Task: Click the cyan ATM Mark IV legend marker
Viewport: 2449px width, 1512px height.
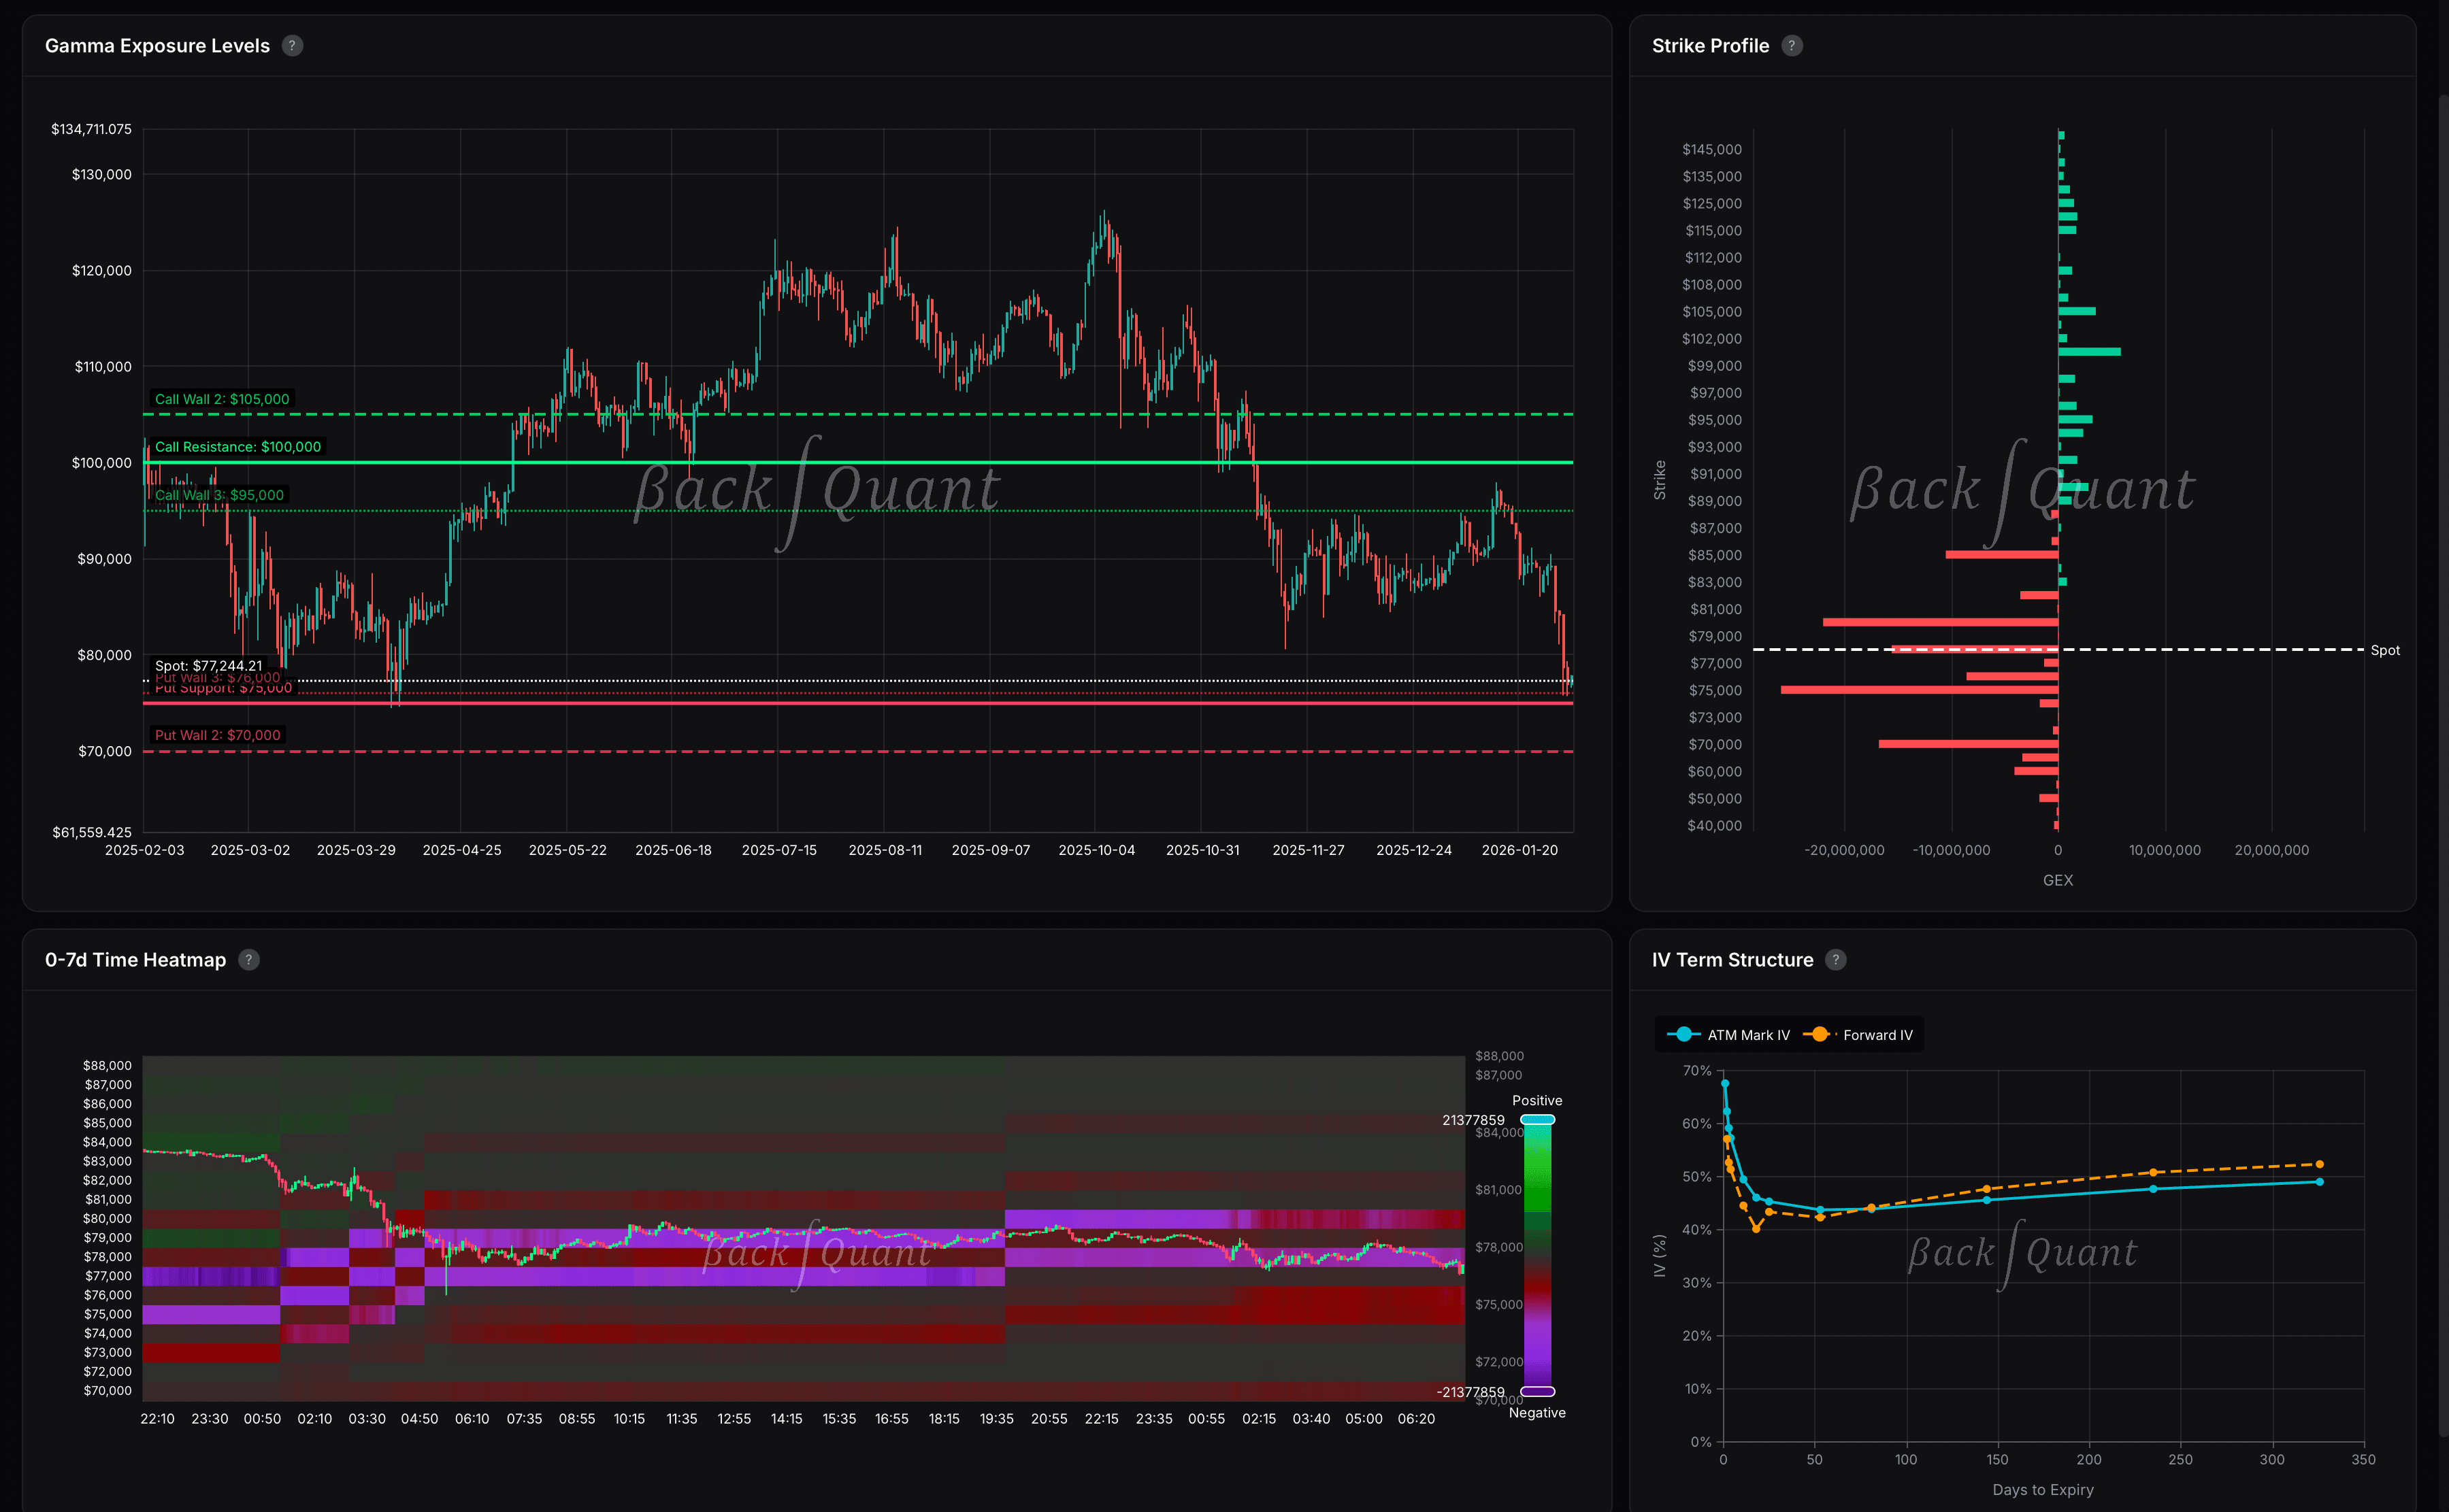Action: 1685,1034
